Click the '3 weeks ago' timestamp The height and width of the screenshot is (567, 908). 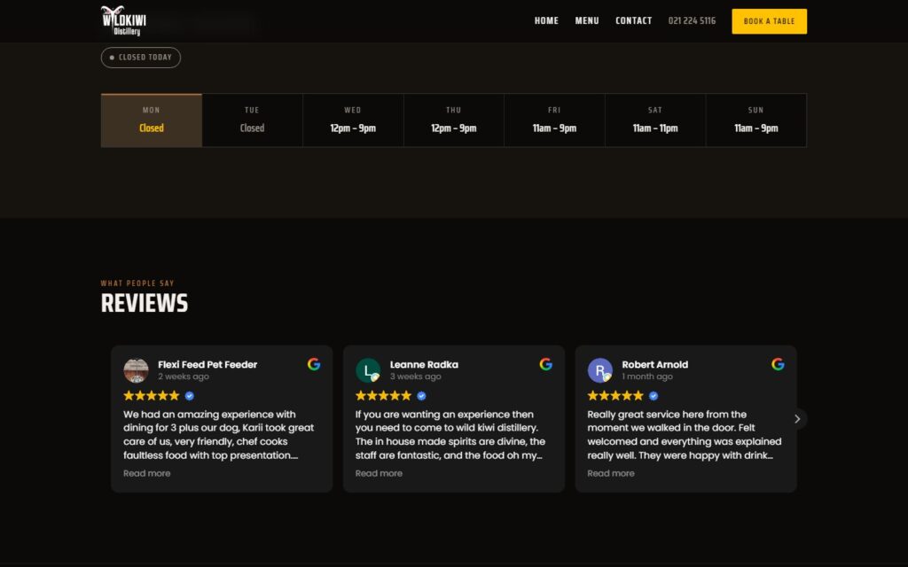click(415, 377)
